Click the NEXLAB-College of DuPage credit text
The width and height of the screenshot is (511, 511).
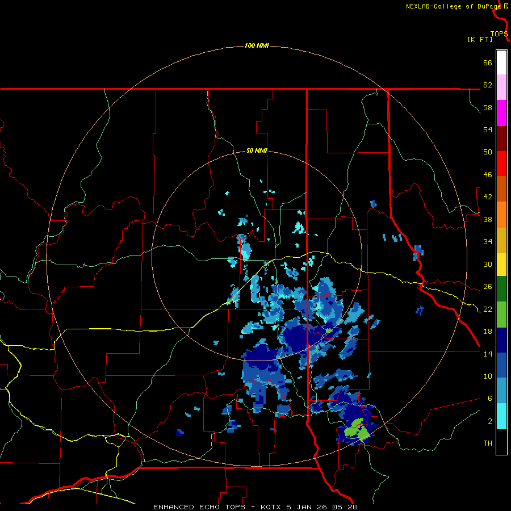[453, 6]
